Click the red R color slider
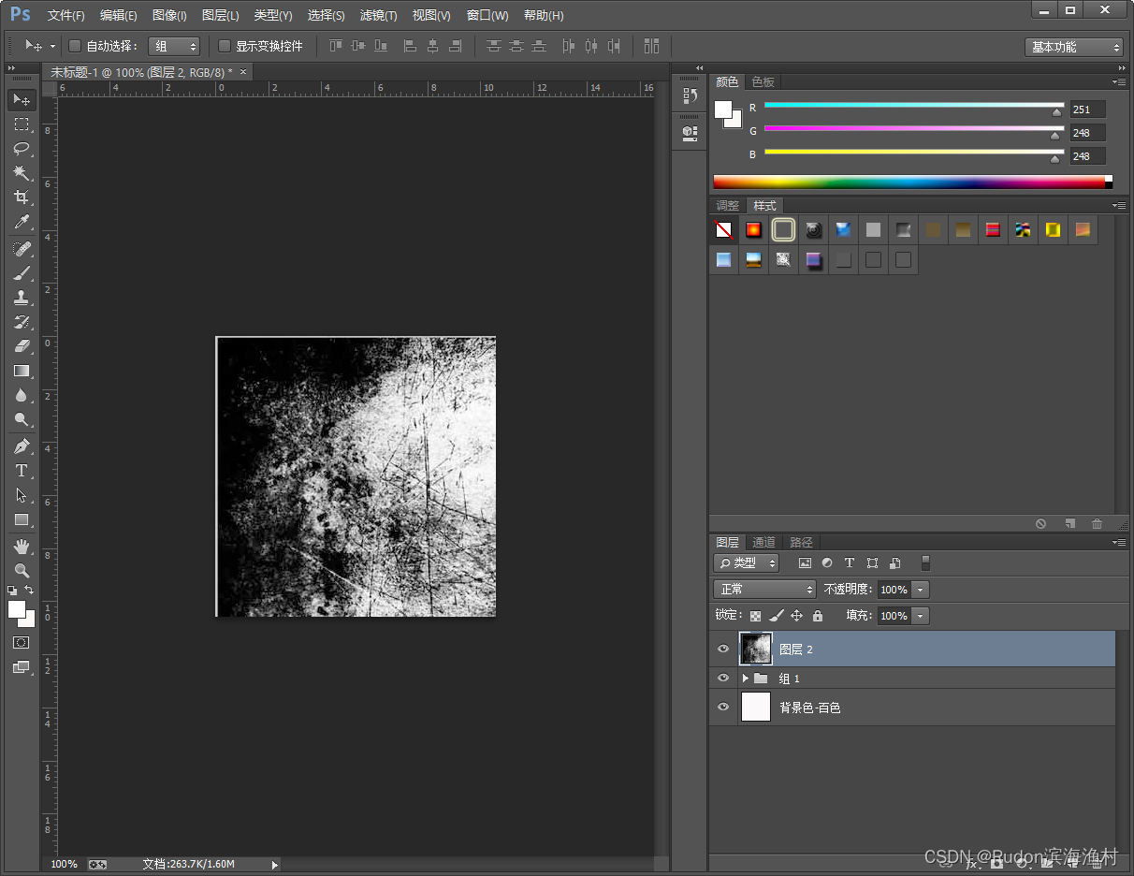The width and height of the screenshot is (1134, 876). 914,106
